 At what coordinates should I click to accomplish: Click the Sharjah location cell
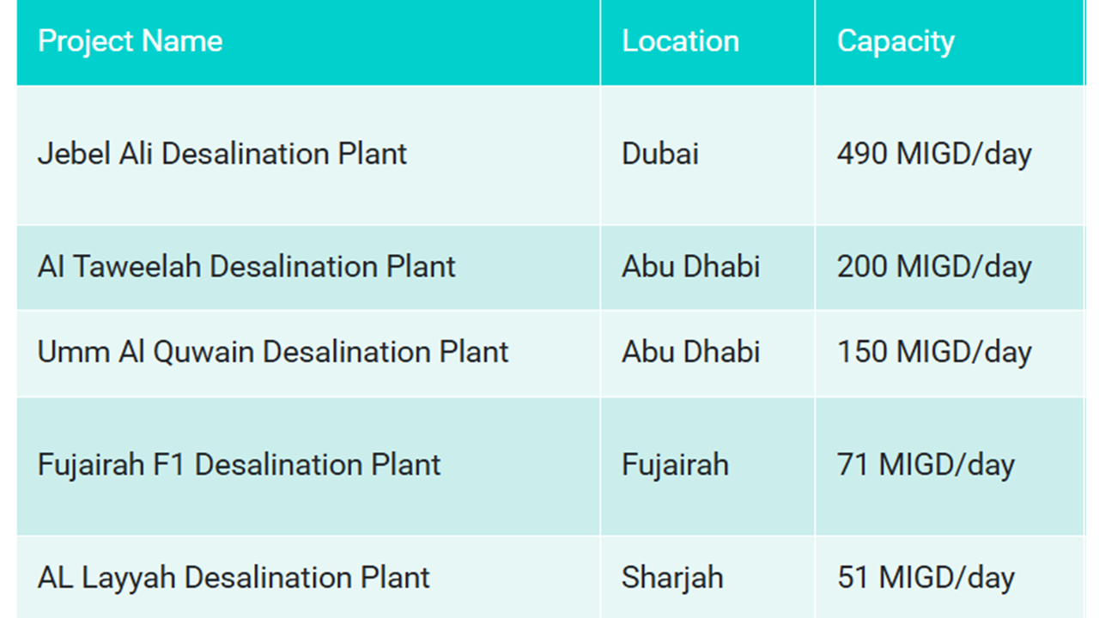pyautogui.click(x=672, y=578)
